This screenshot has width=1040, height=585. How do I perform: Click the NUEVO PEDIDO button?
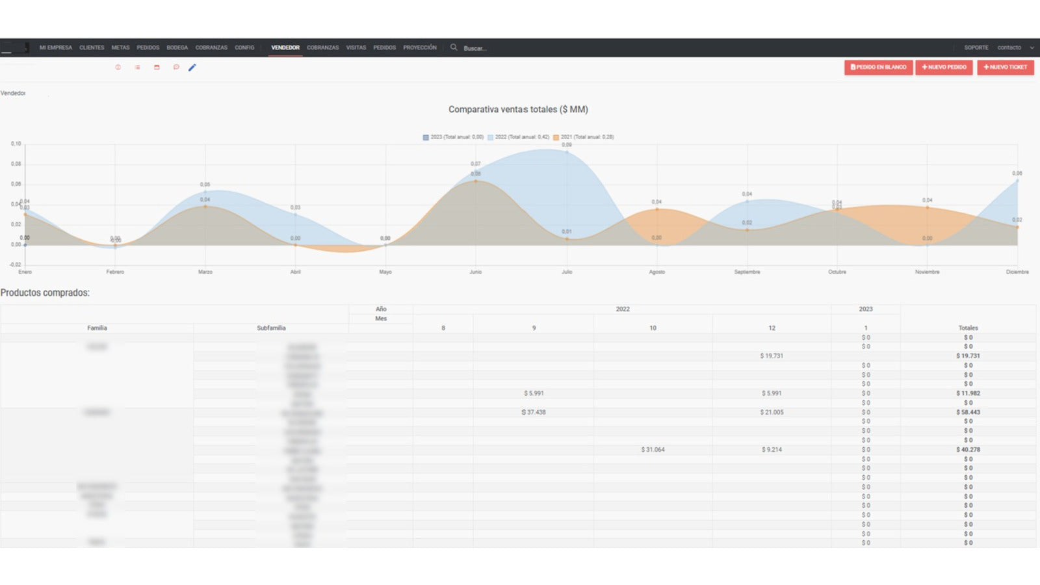944,68
